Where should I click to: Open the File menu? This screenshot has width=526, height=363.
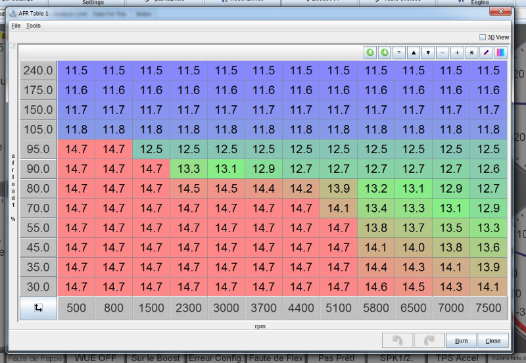click(x=16, y=26)
